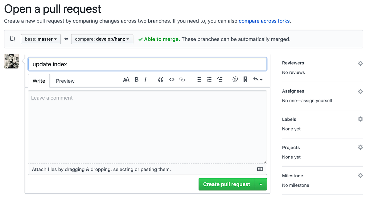Open compare: develop/hanz branch dropdown

click(102, 39)
